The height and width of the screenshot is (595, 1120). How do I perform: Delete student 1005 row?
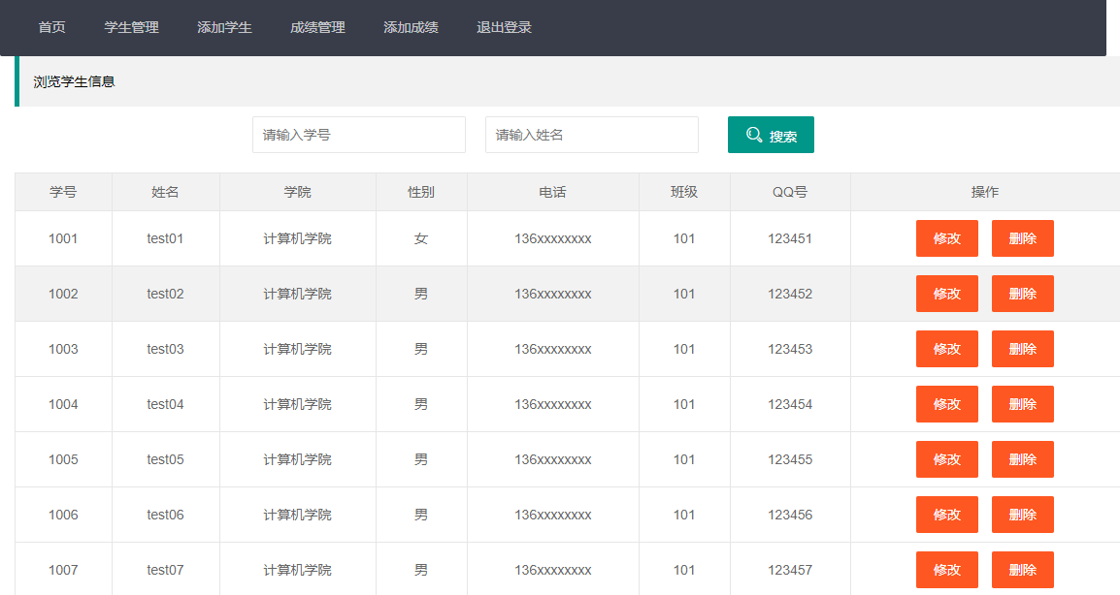click(x=1022, y=459)
